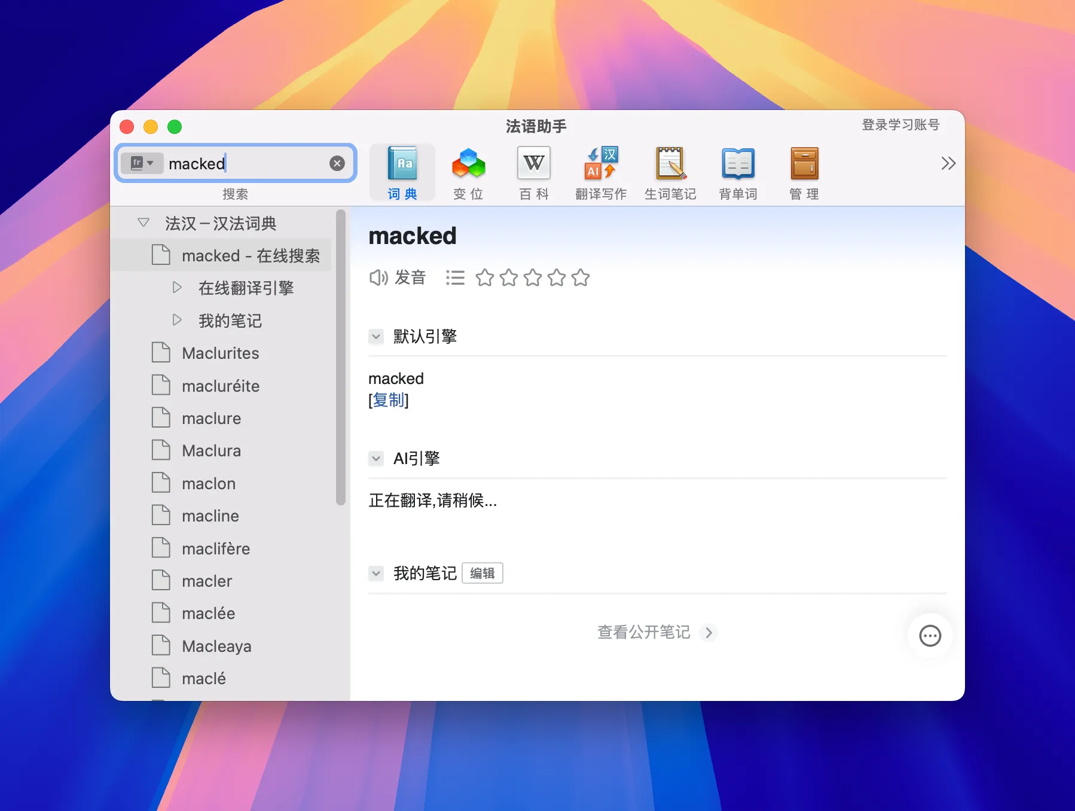Image resolution: width=1075 pixels, height=811 pixels.
Task: Expand more toolbar tools with the chevron
Action: pyautogui.click(x=947, y=163)
